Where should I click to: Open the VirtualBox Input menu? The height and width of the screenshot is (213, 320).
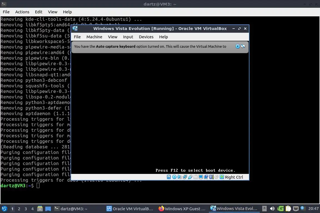pos(128,37)
